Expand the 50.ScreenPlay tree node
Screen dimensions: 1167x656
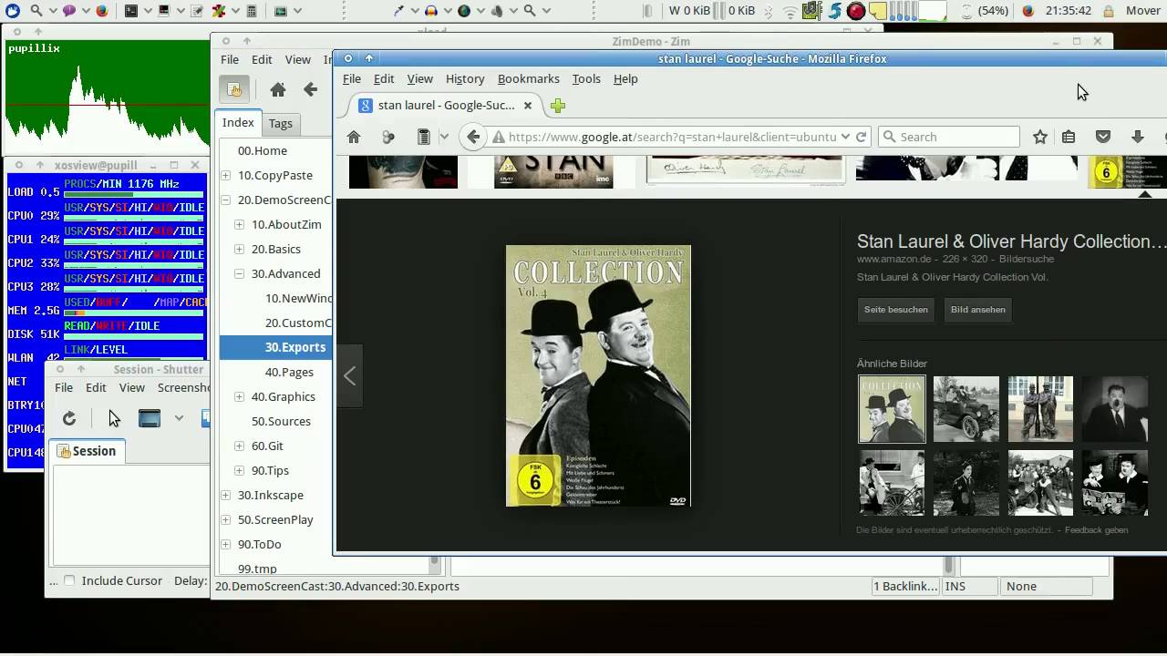226,519
